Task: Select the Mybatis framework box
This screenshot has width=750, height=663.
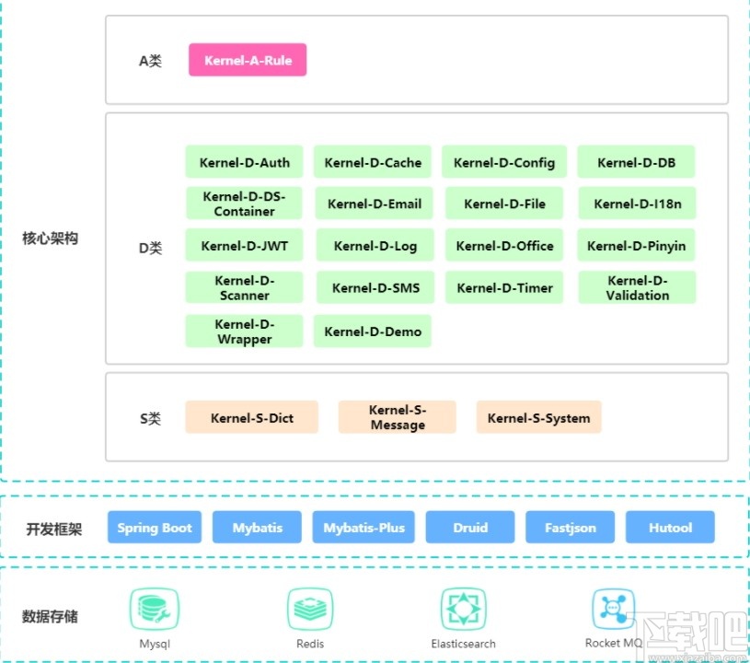Action: click(257, 527)
